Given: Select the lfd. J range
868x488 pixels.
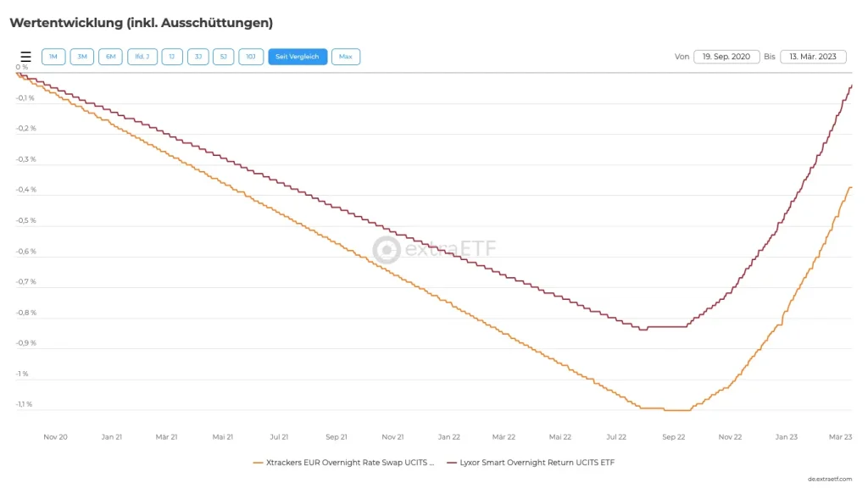Looking at the screenshot, I should click(x=142, y=57).
